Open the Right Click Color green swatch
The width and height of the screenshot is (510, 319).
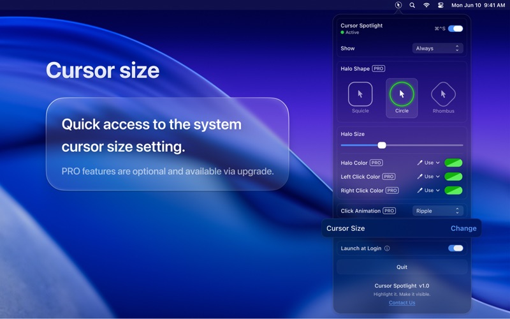tap(453, 190)
